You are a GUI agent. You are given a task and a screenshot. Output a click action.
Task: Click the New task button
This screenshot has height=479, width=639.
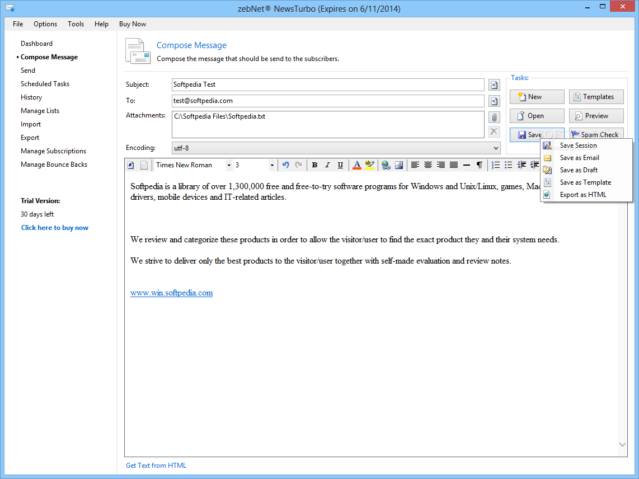tap(537, 97)
